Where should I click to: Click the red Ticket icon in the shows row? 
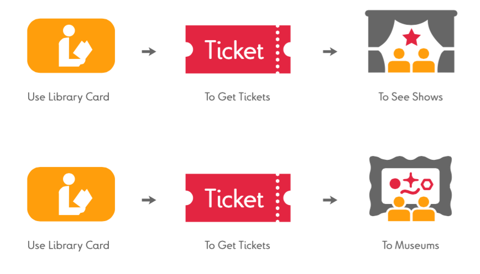coord(238,50)
